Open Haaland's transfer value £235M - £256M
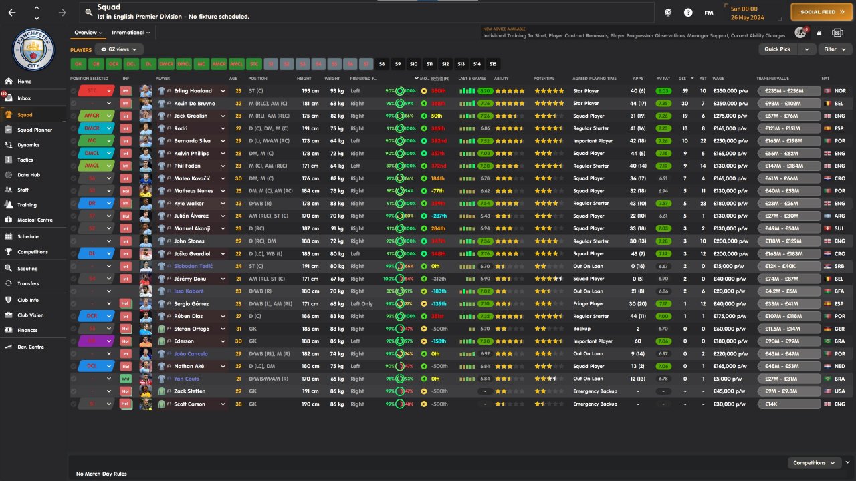Image resolution: width=856 pixels, height=481 pixels. pyautogui.click(x=788, y=91)
